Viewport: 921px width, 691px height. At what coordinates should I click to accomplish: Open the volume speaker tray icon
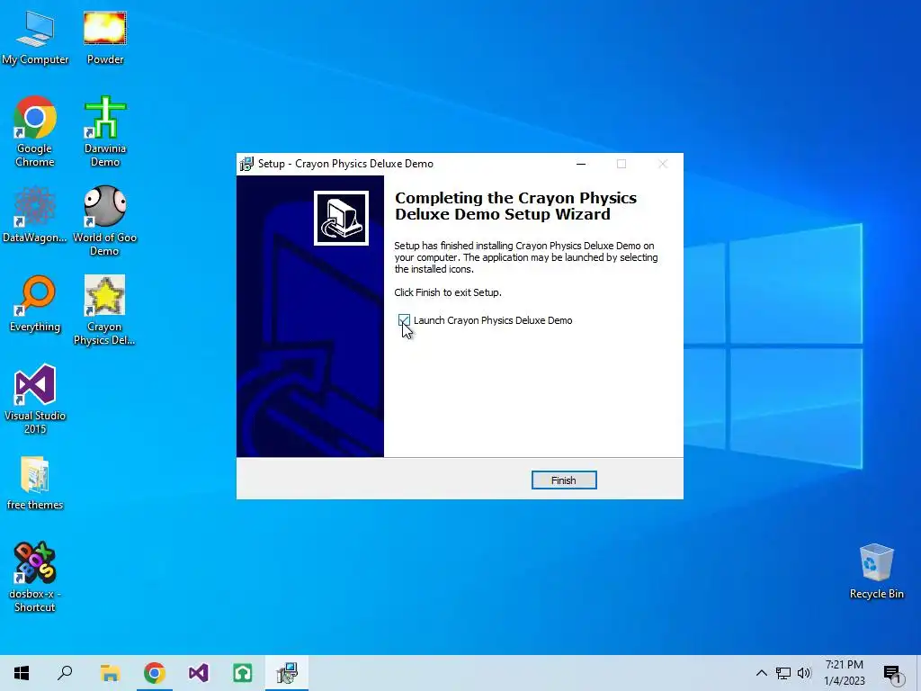804,673
